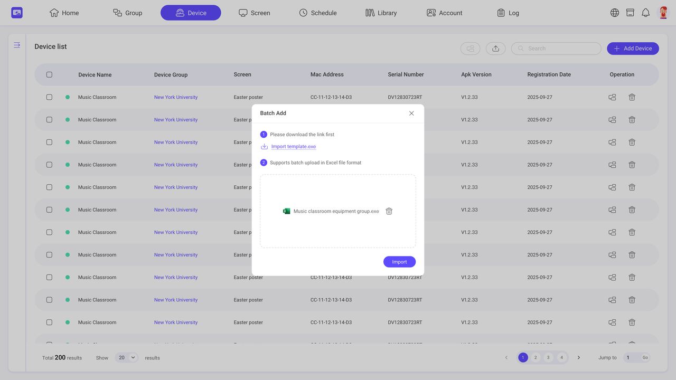Click the Registration Date column header
Image resolution: width=676 pixels, height=380 pixels.
click(549, 74)
